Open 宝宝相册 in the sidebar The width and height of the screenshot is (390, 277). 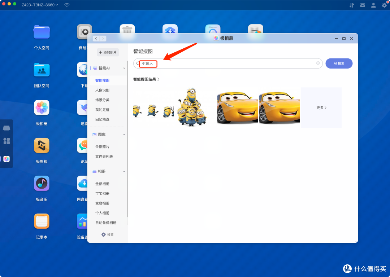coord(102,193)
